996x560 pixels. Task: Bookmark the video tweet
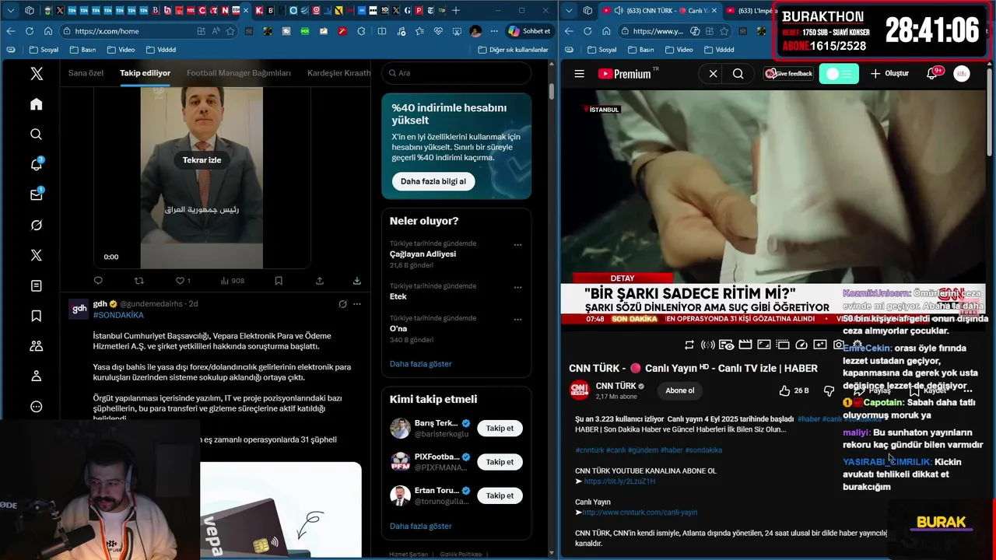coord(279,281)
